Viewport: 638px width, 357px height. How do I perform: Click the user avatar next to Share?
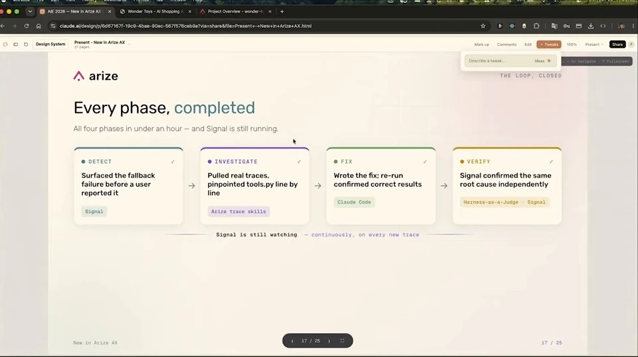[631, 44]
